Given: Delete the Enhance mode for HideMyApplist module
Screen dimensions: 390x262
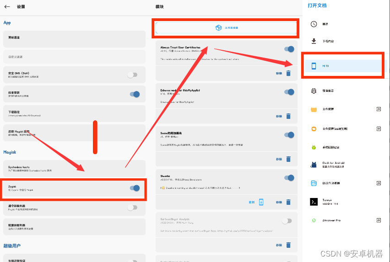Looking at the screenshot, I should pos(288,116).
